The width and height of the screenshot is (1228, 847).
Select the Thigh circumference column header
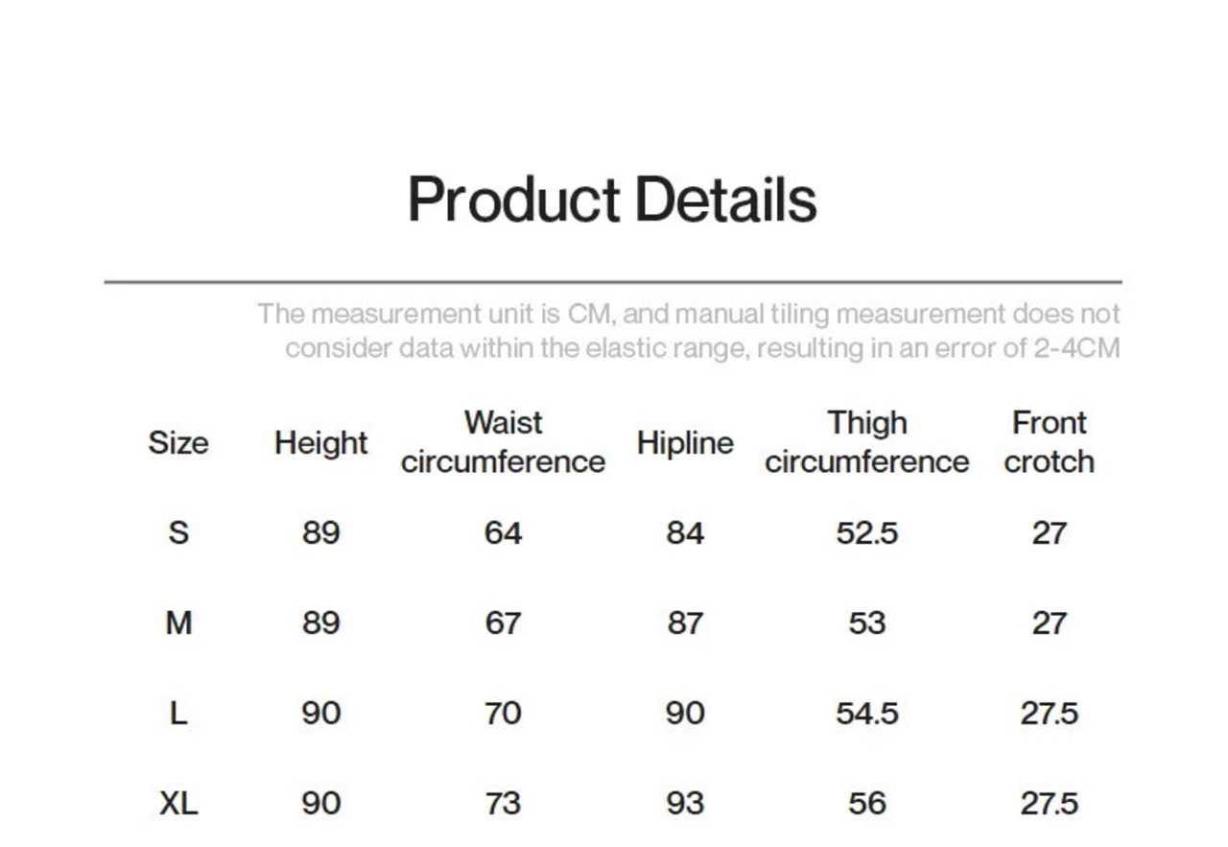(x=866, y=442)
